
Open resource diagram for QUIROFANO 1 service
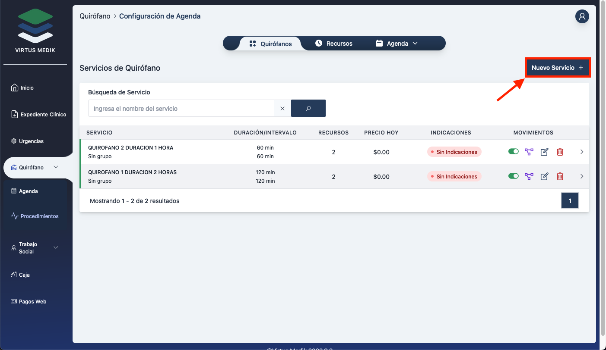(529, 176)
